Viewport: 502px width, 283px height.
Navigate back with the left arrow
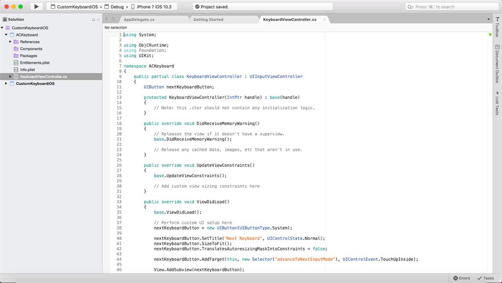coord(106,19)
